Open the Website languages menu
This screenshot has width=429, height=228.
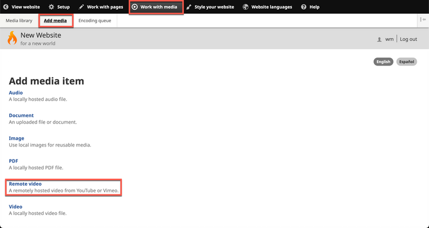tap(267, 7)
